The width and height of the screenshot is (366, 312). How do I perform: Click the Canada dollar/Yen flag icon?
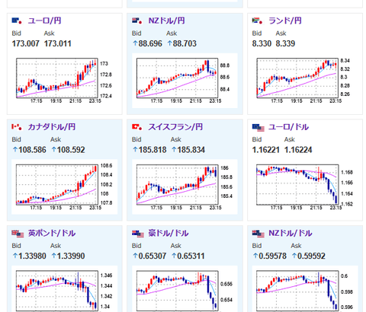pyautogui.click(x=17, y=127)
